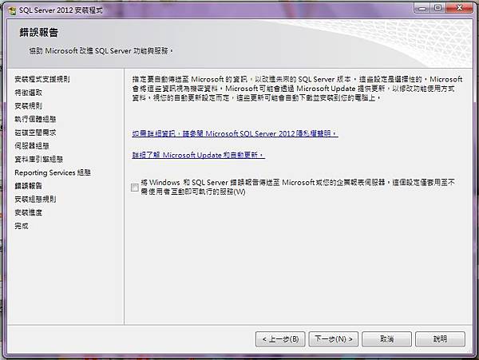The height and width of the screenshot is (360, 479).
Task: Select the 完成 step in sidebar
Action: tap(22, 226)
